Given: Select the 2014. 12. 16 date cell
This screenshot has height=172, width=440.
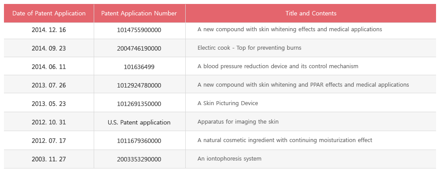Looking at the screenshot, I should [x=49, y=30].
